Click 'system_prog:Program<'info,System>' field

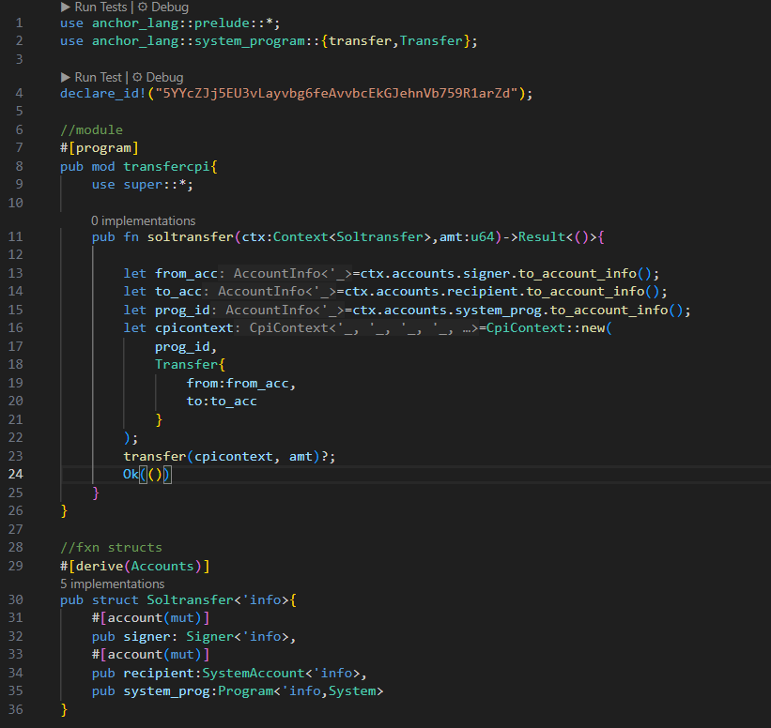[254, 691]
